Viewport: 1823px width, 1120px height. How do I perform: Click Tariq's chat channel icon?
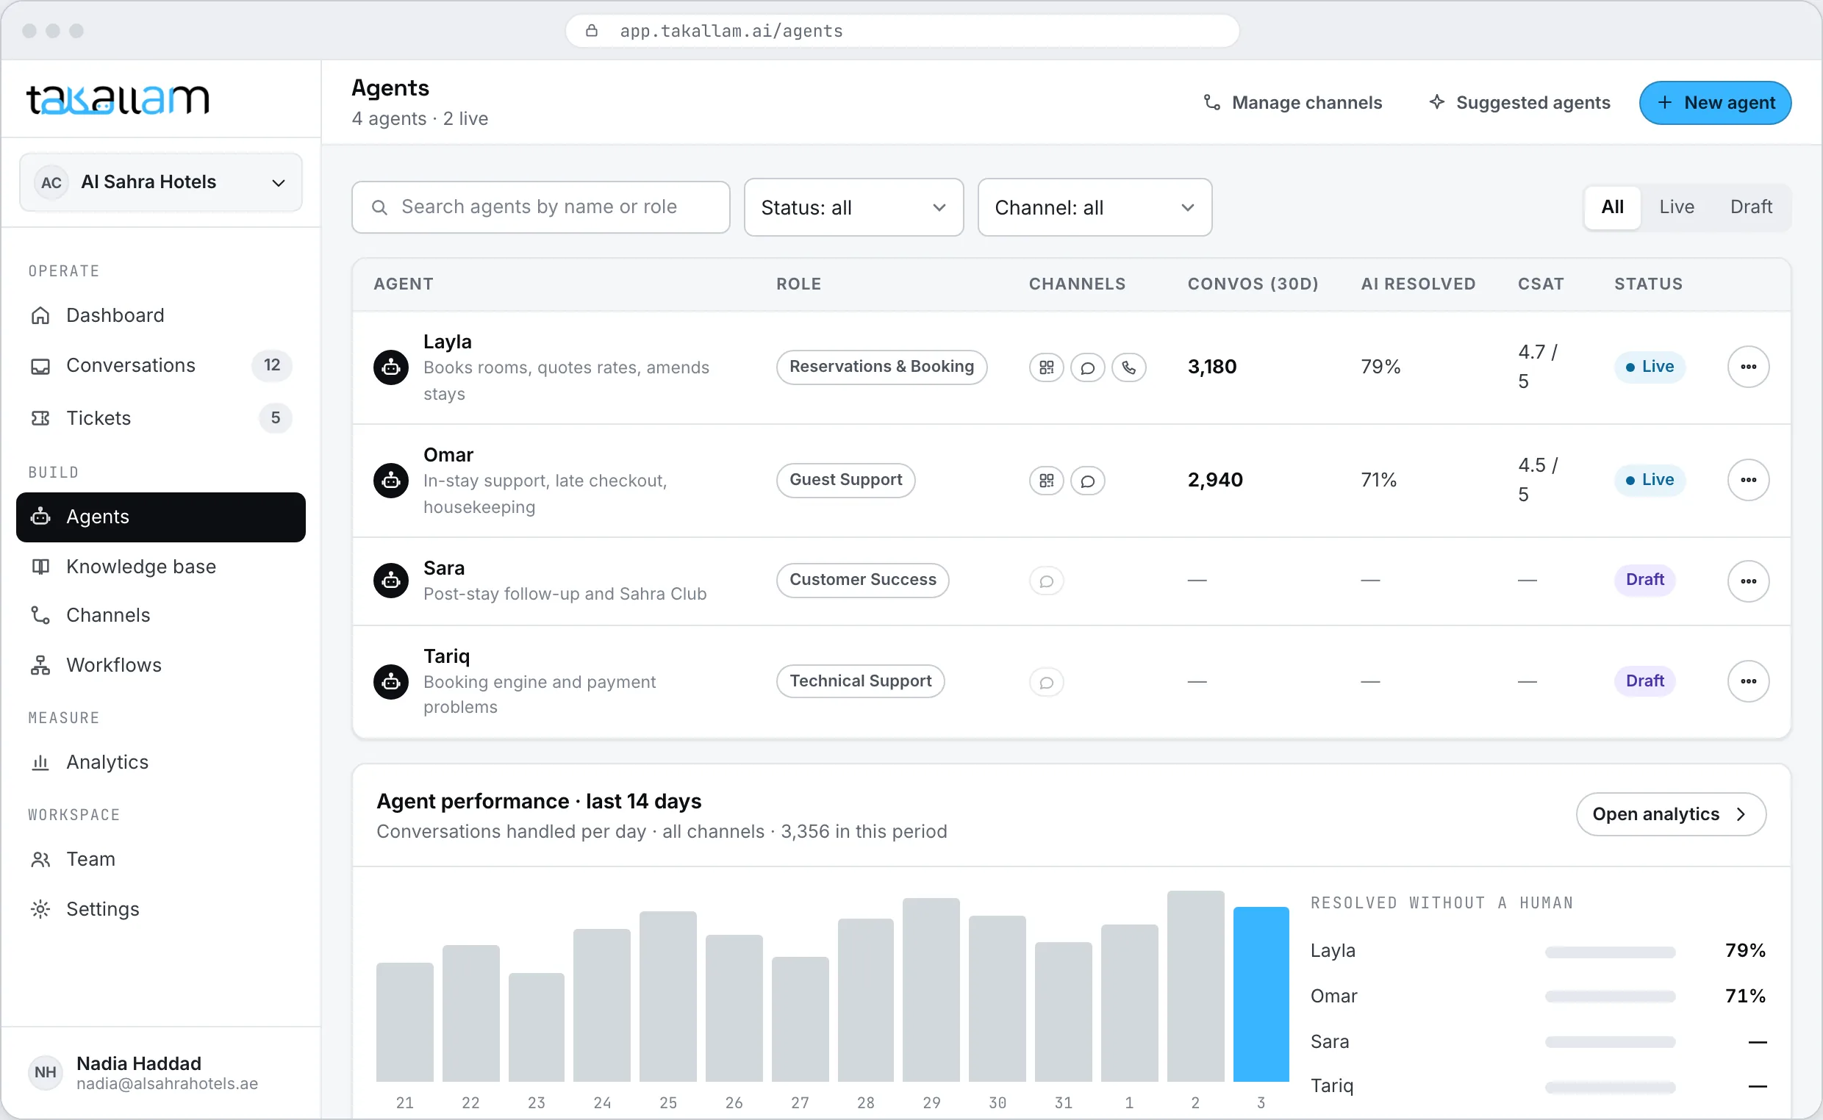point(1046,681)
